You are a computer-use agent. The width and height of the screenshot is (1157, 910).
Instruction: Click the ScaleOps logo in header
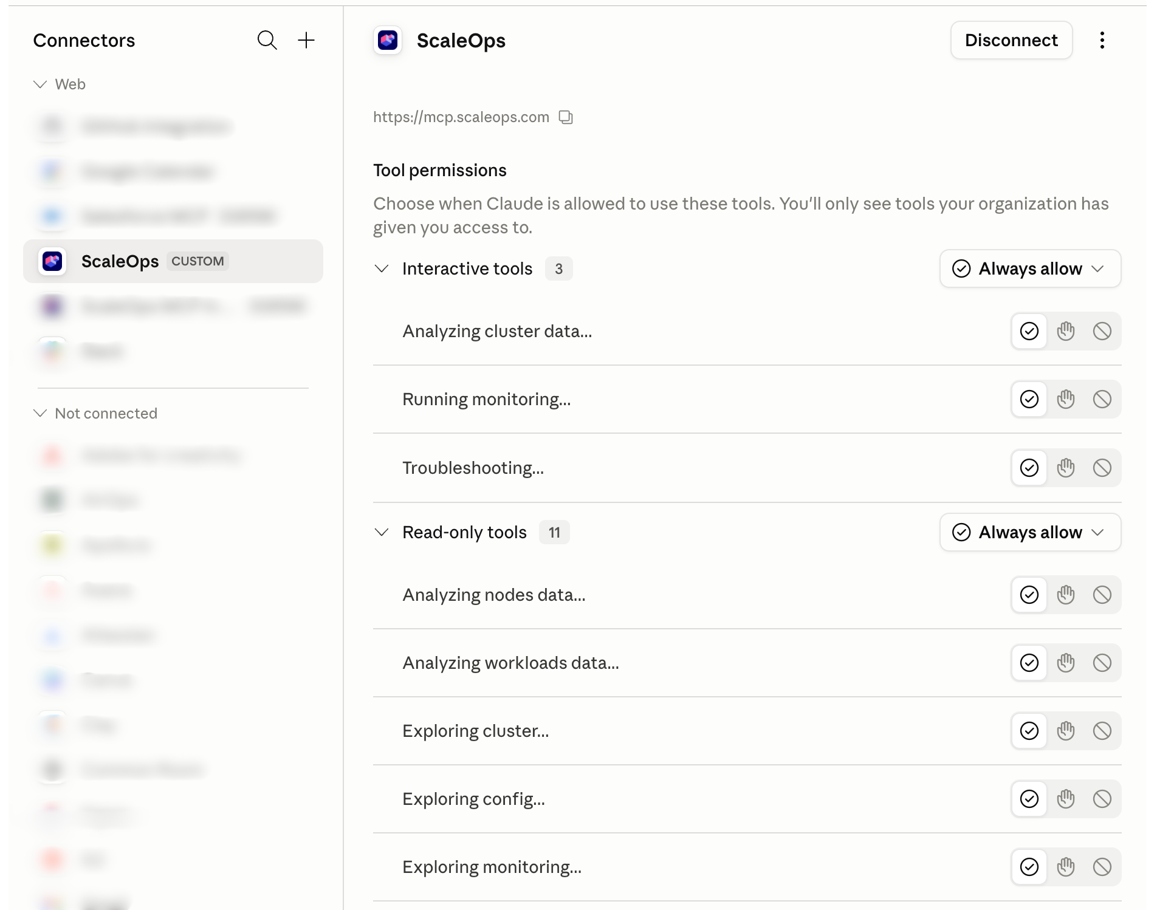tap(388, 41)
